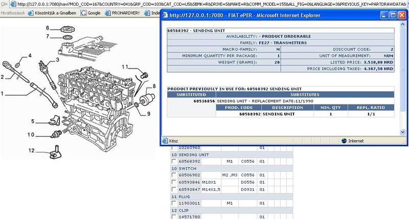Click callout number 3 on engine diagram
The width and height of the screenshot is (409, 219).
pos(58,60)
